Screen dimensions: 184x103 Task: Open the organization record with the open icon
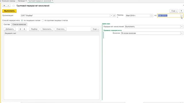coord(114,15)
